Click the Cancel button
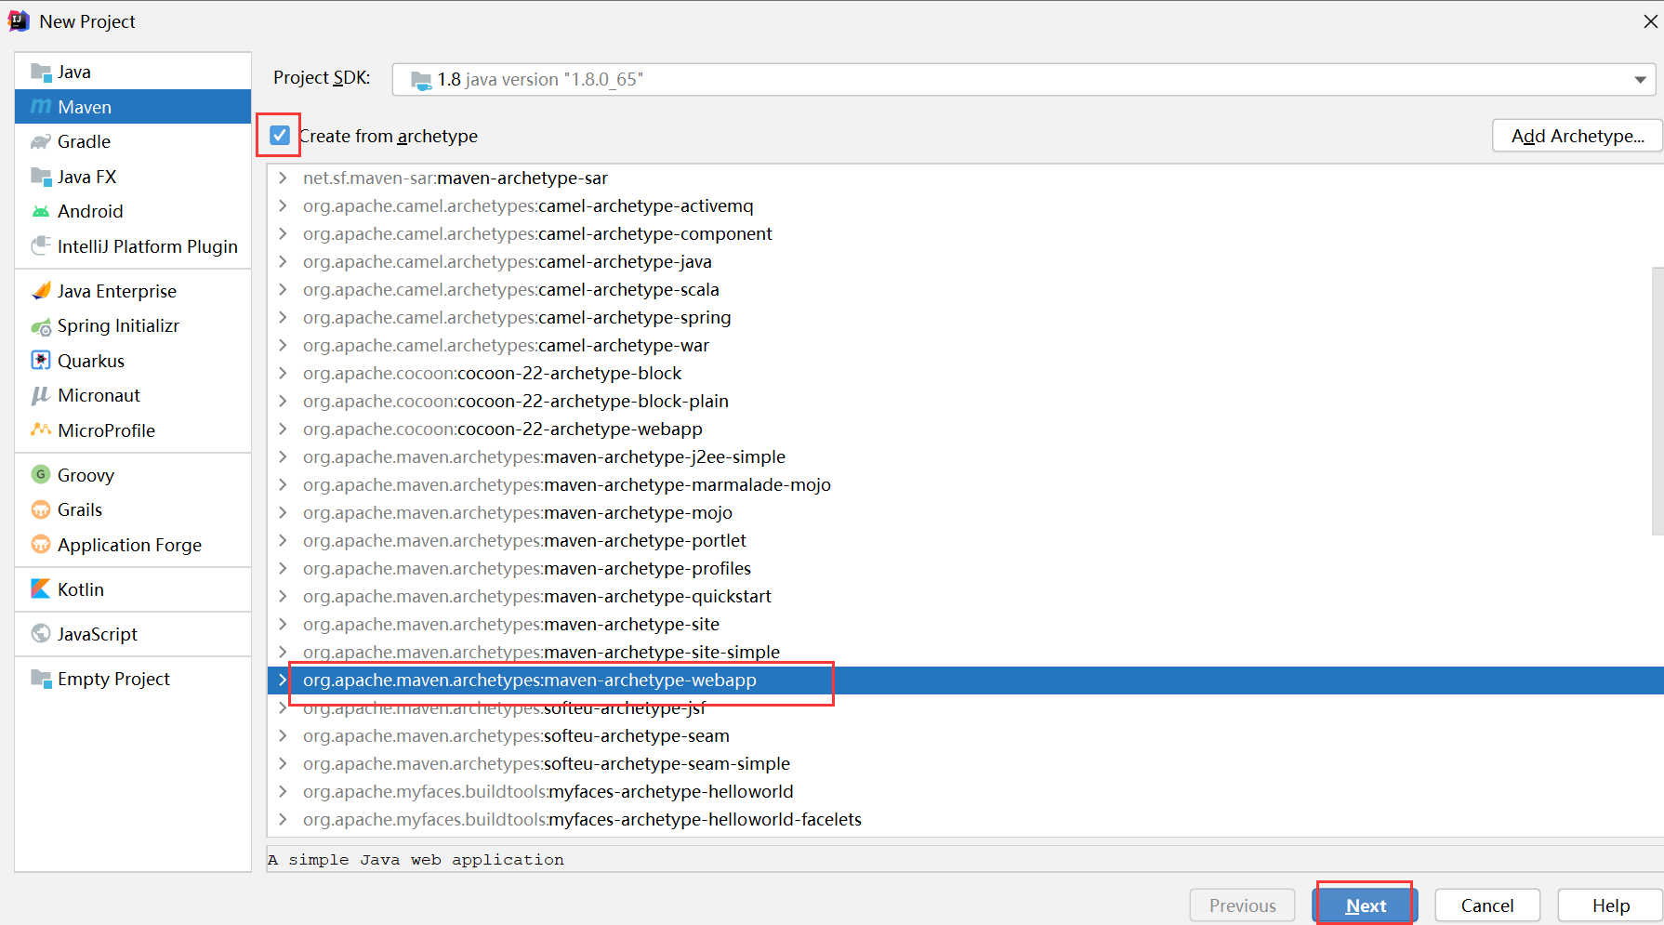The width and height of the screenshot is (1664, 925). (x=1487, y=905)
